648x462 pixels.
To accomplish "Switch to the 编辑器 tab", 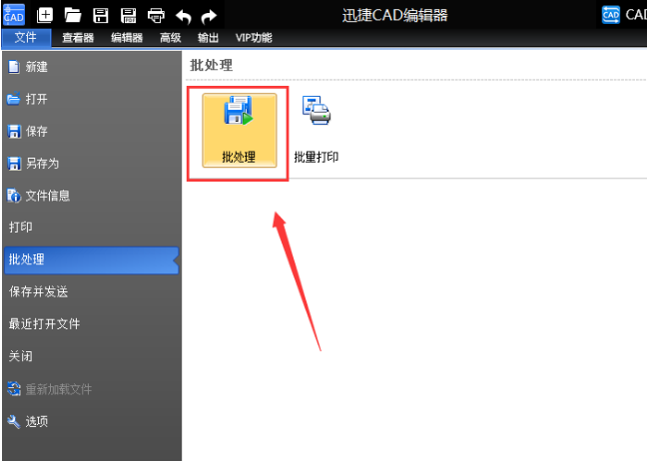I will [x=127, y=38].
